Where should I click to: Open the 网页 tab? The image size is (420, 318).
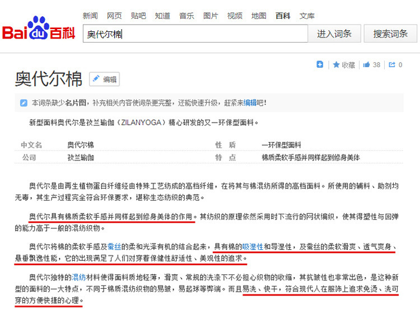click(114, 16)
